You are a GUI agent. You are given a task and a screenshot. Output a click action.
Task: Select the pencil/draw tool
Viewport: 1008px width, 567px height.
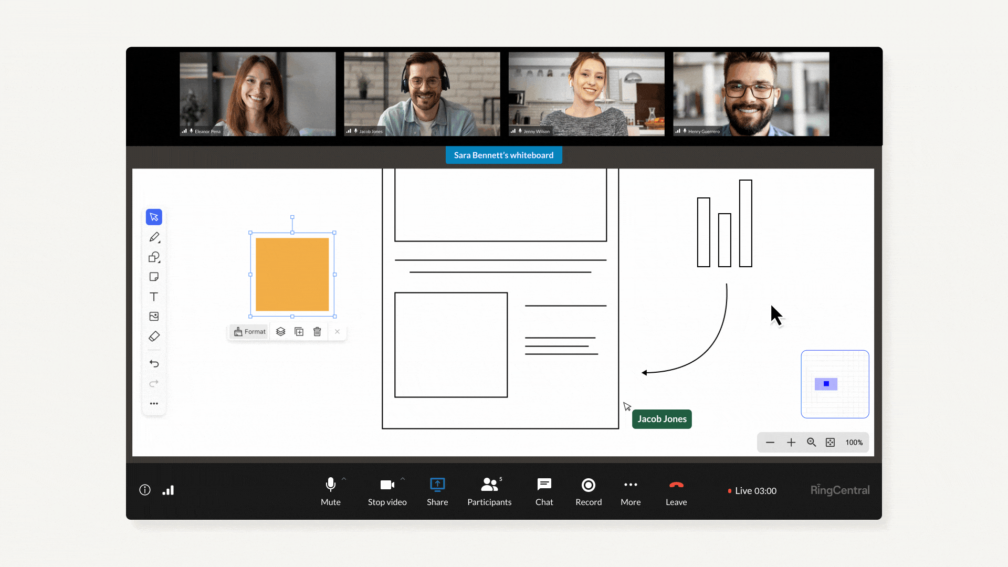point(154,237)
